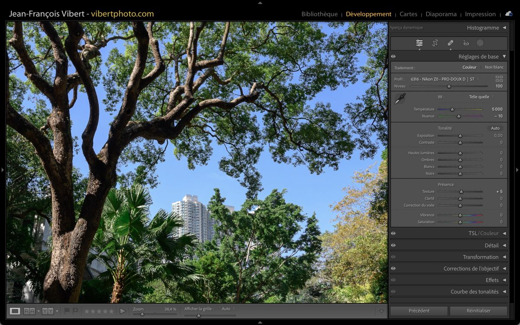Toggle visibility of Réglages de base panel
Image resolution: width=520 pixels, height=325 pixels.
tap(393, 56)
